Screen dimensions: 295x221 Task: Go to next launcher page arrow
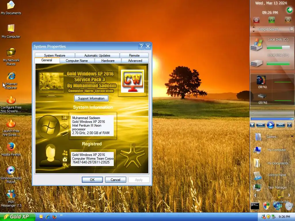(x=289, y=195)
